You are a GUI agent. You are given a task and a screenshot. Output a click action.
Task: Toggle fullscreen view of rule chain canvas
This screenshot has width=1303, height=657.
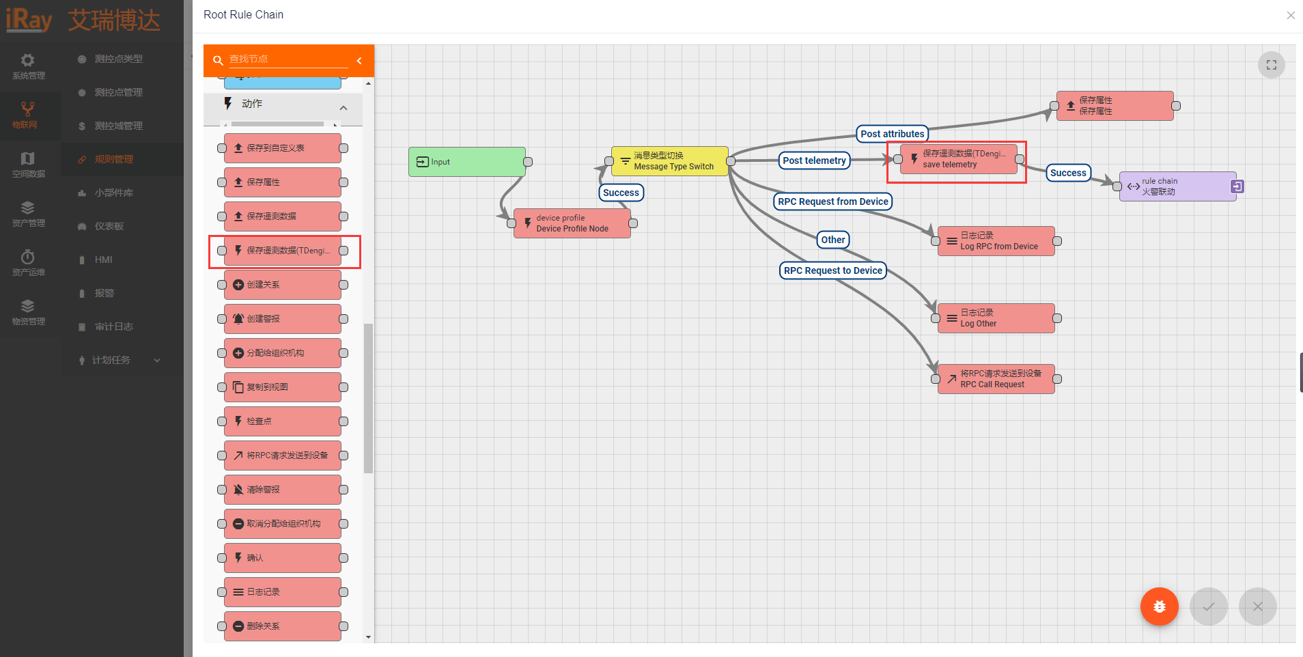[1271, 65]
